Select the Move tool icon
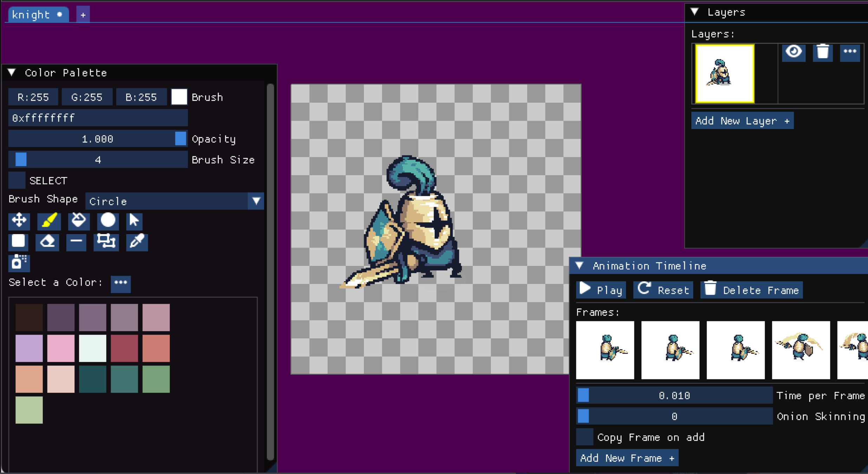This screenshot has height=474, width=868. pos(19,220)
